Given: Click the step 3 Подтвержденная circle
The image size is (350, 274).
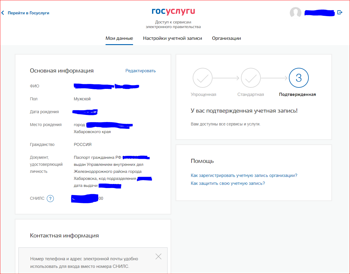Looking at the screenshot, I should [x=299, y=78].
